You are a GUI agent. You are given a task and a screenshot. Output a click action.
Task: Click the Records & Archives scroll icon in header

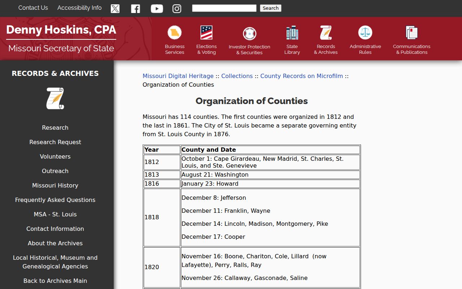(326, 33)
